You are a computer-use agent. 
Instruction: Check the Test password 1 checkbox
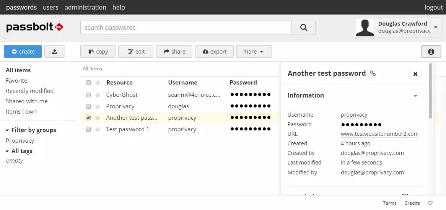pyautogui.click(x=88, y=129)
